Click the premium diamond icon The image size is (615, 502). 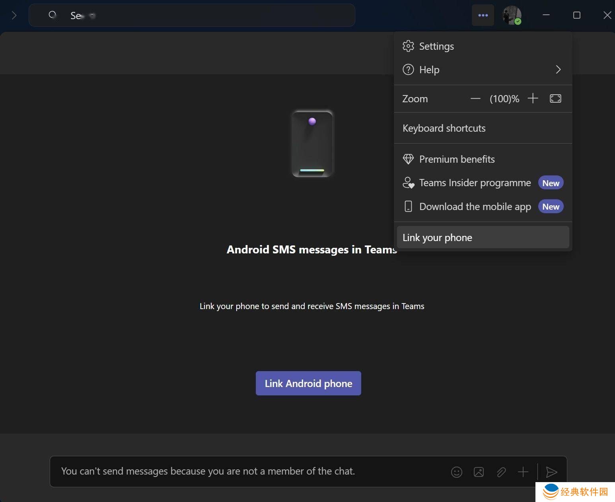tap(408, 159)
